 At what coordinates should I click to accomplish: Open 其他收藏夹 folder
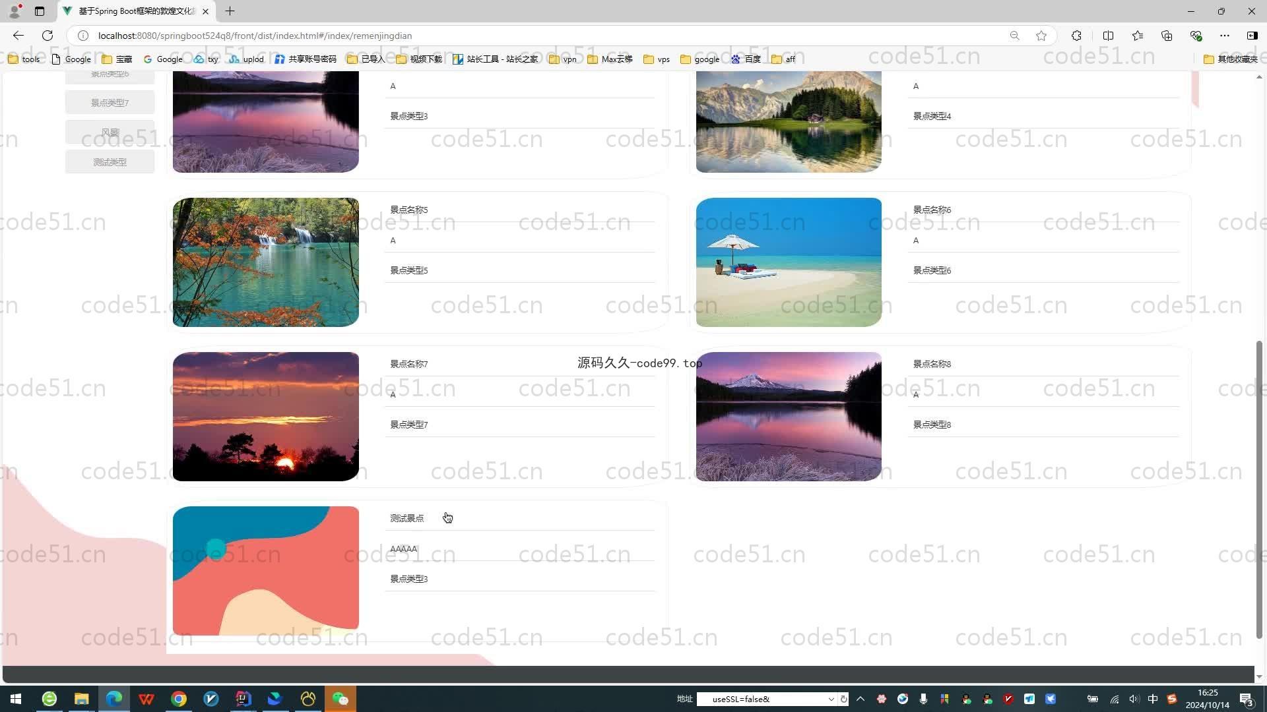(1231, 59)
